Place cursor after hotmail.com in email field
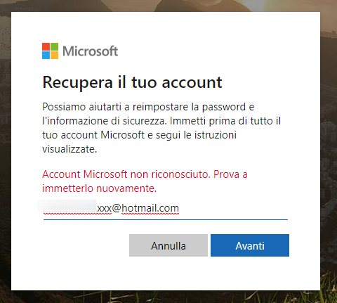 180,208
